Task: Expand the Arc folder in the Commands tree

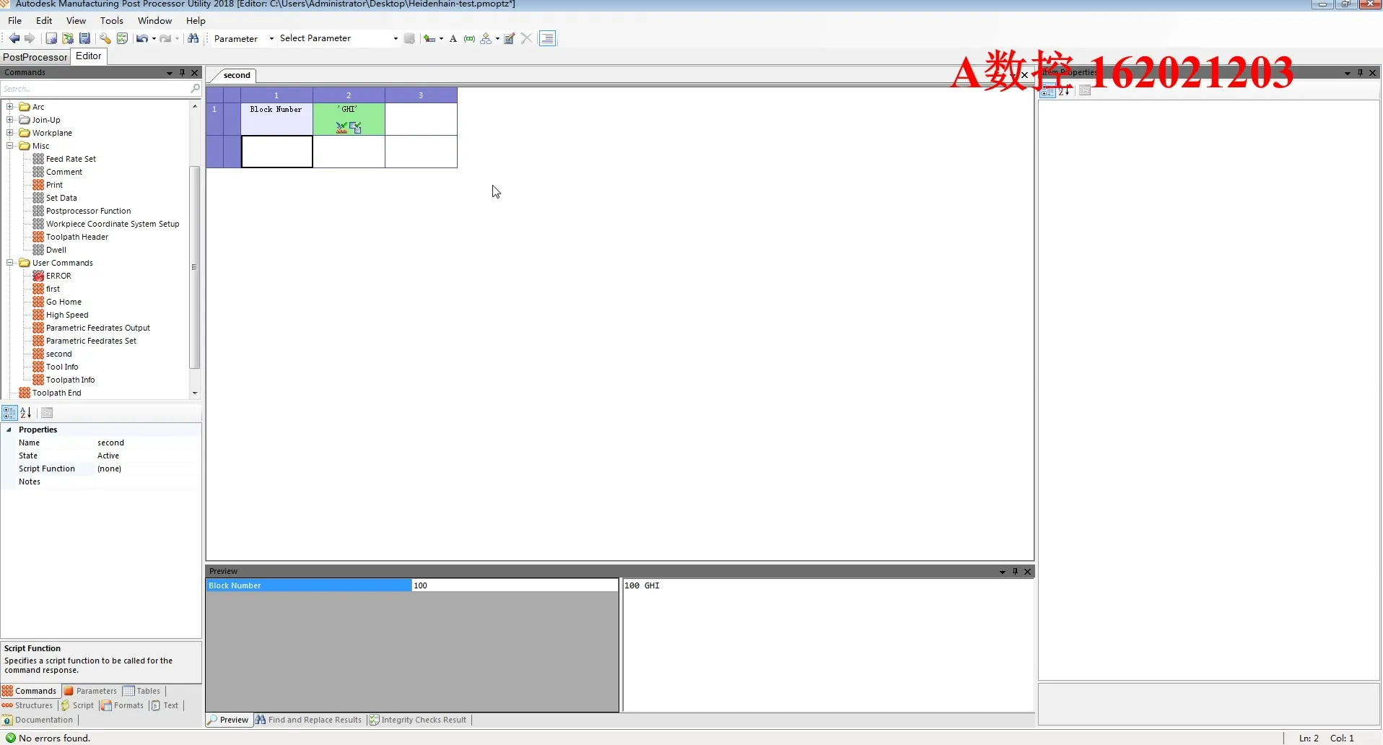Action: coord(9,106)
